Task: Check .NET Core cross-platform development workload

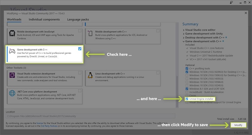Action: (80, 91)
